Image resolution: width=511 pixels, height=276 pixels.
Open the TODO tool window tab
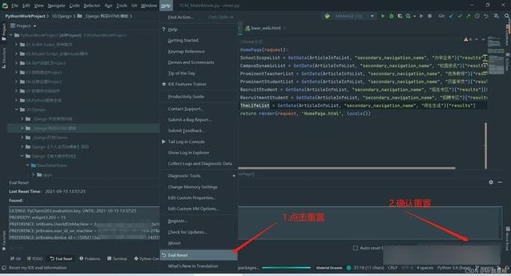[35, 259]
